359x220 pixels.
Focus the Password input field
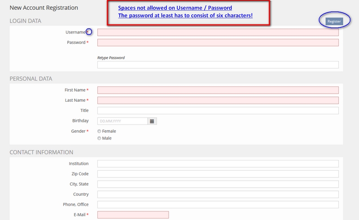point(218,43)
